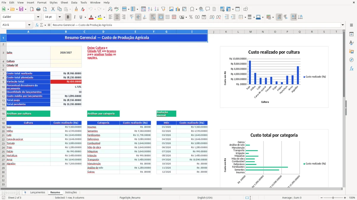Image resolution: width=357 pixels, height=200 pixels.
Task: Click PageStyle_Resumo in status bar
Action: click(x=130, y=198)
